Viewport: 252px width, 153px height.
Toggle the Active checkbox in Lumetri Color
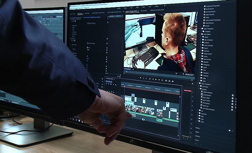pos(87,48)
